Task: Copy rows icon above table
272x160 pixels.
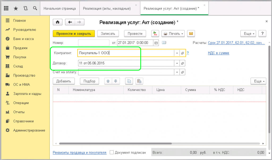Action: pos(129,81)
